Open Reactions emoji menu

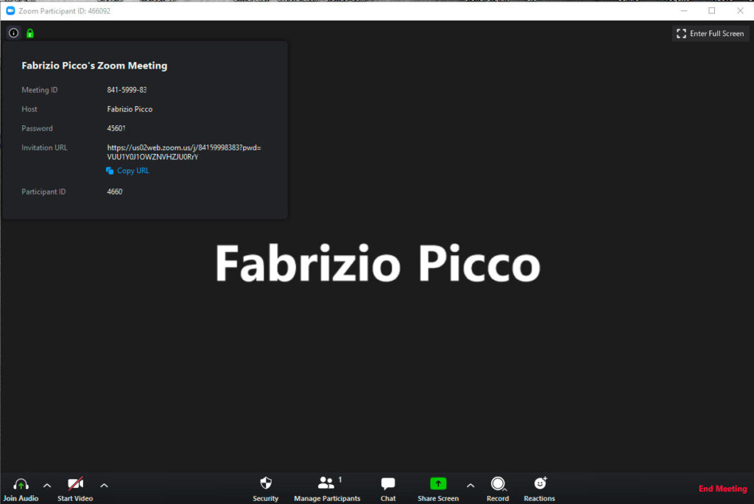(x=539, y=489)
